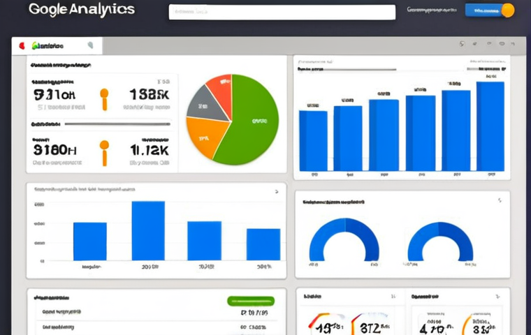Viewport: 531px width, 335px height.
Task: Click the red slice of the pie chart
Action: pyautogui.click(x=221, y=93)
